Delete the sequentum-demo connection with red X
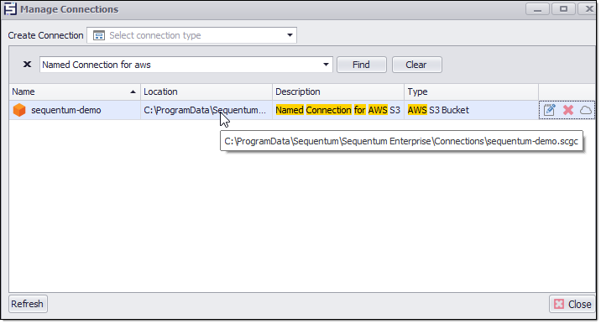The height and width of the screenshot is (324, 601). [x=568, y=110]
